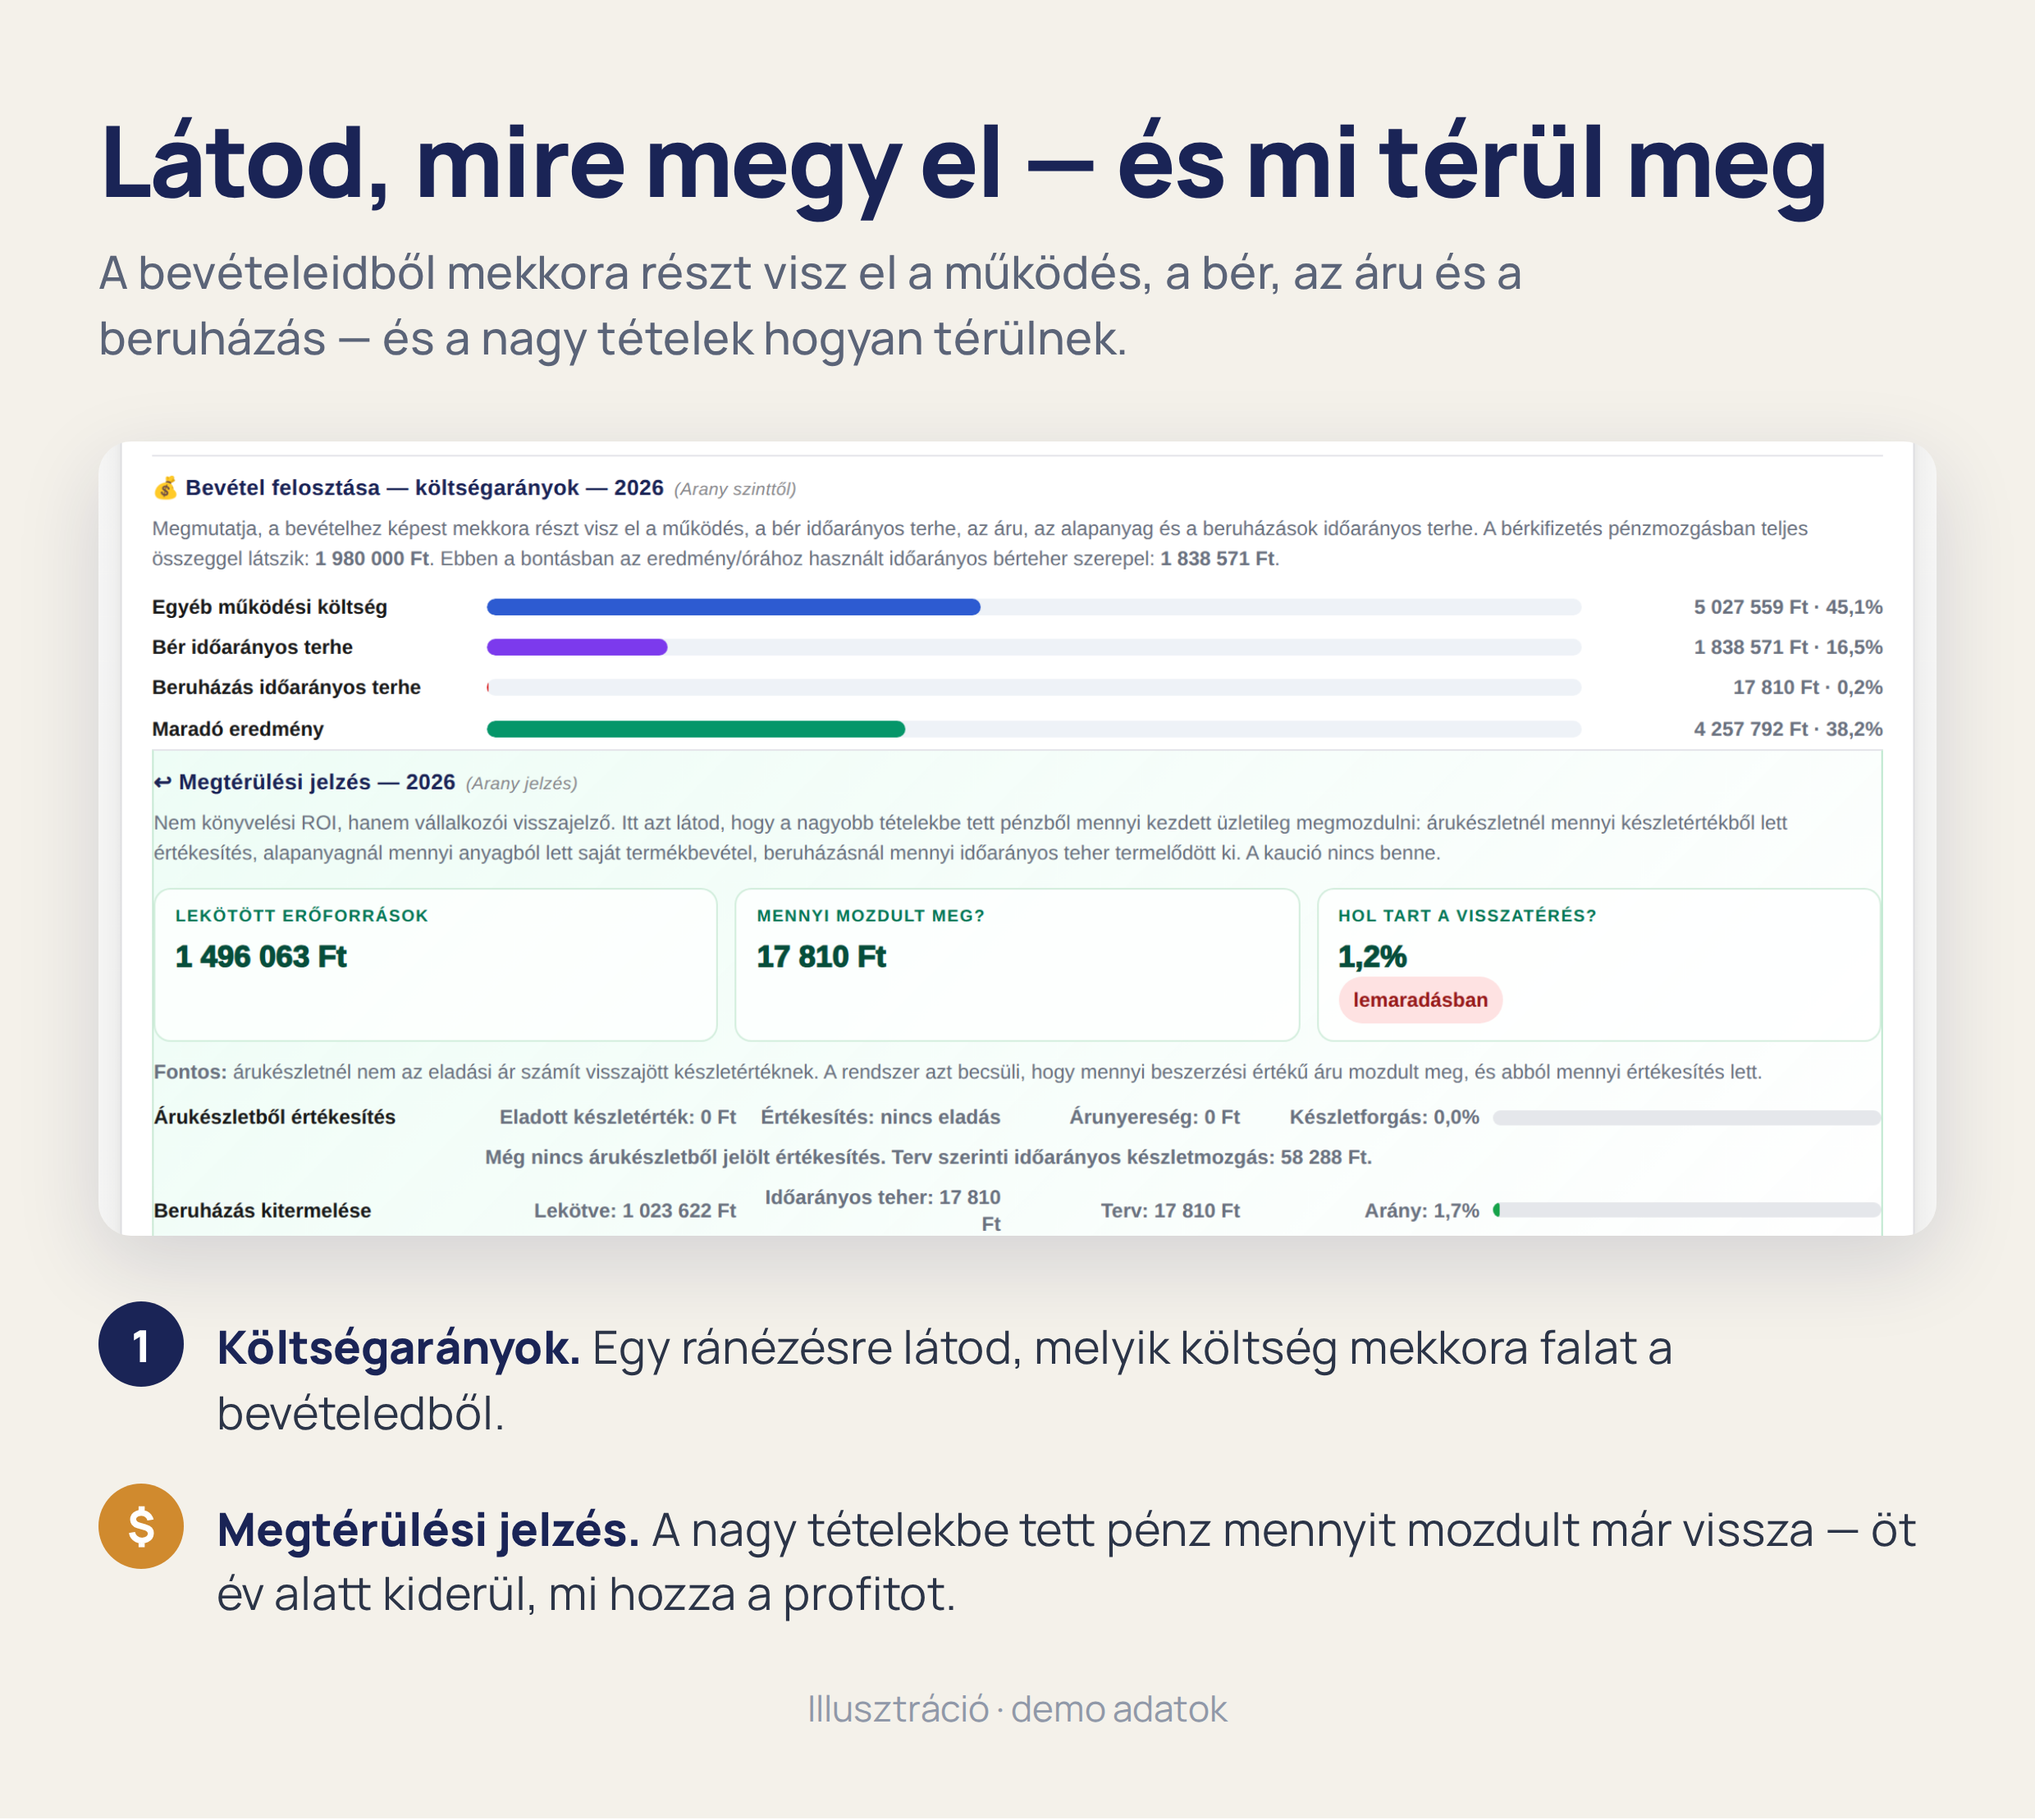
Task: Click the value 17 810 Ft · 0,2%
Action: coord(1807,687)
